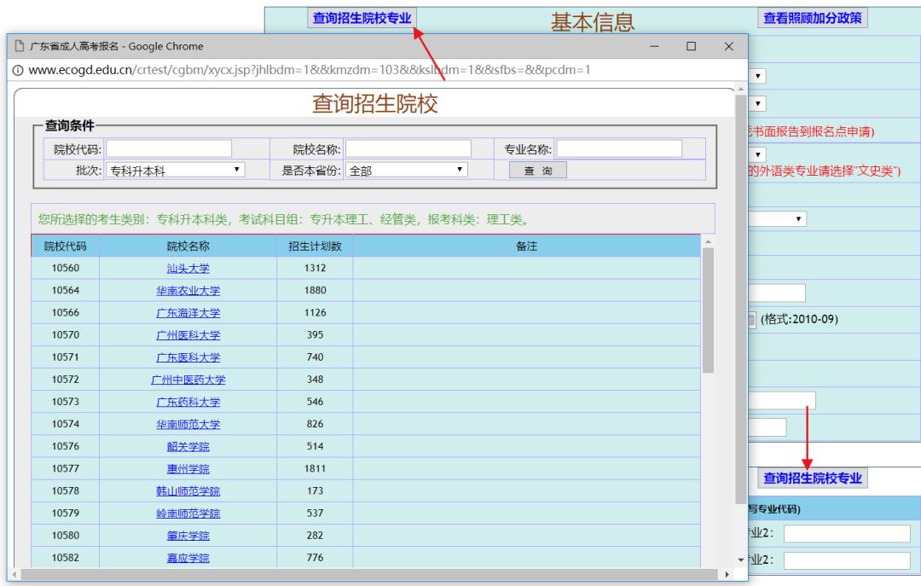Click enrollment plan number 1880
Image resolution: width=921 pixels, height=586 pixels.
pyautogui.click(x=315, y=290)
